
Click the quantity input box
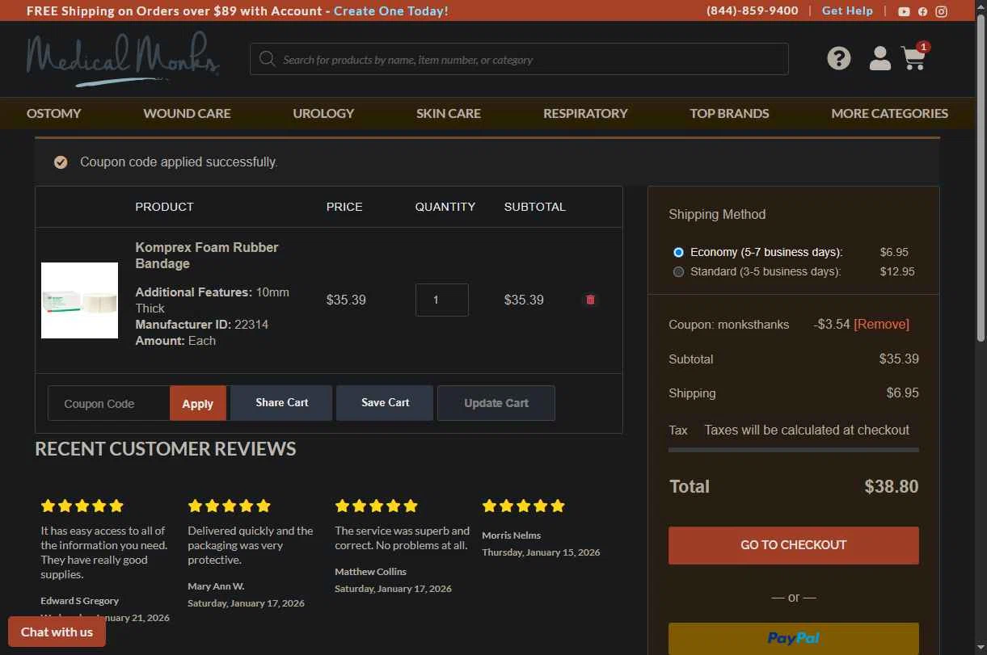(442, 300)
